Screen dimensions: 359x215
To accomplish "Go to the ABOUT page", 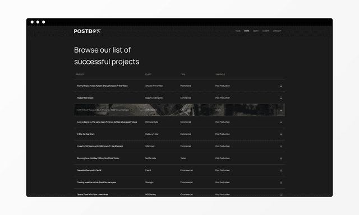I will coord(256,31).
